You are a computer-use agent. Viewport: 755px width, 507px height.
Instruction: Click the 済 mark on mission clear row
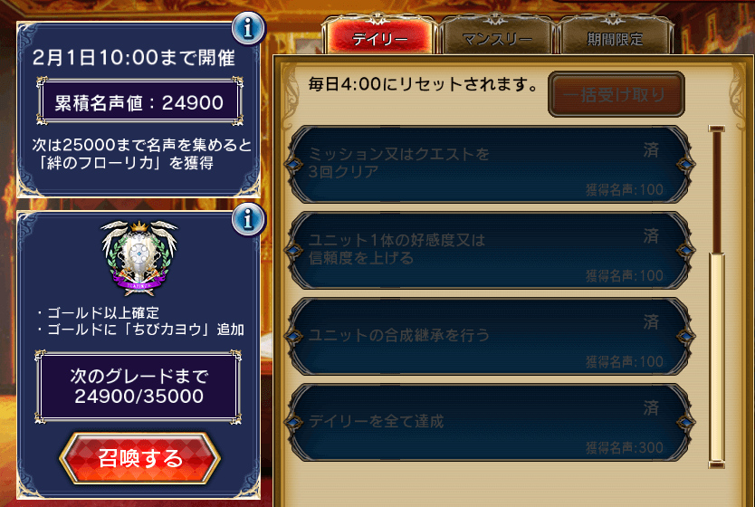(651, 150)
